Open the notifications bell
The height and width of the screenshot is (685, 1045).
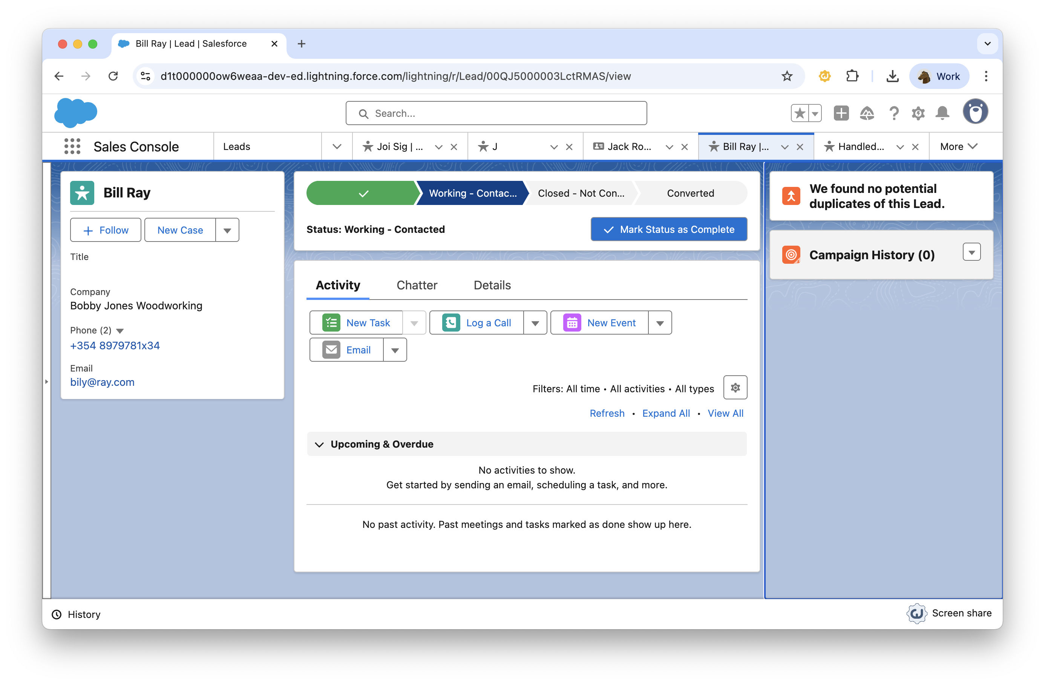point(942,113)
